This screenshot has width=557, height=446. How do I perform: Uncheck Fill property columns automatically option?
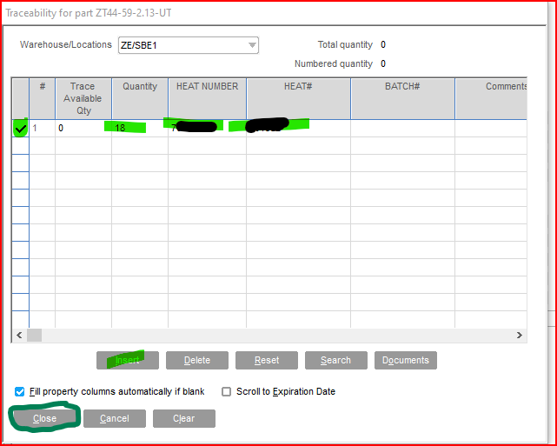point(20,392)
